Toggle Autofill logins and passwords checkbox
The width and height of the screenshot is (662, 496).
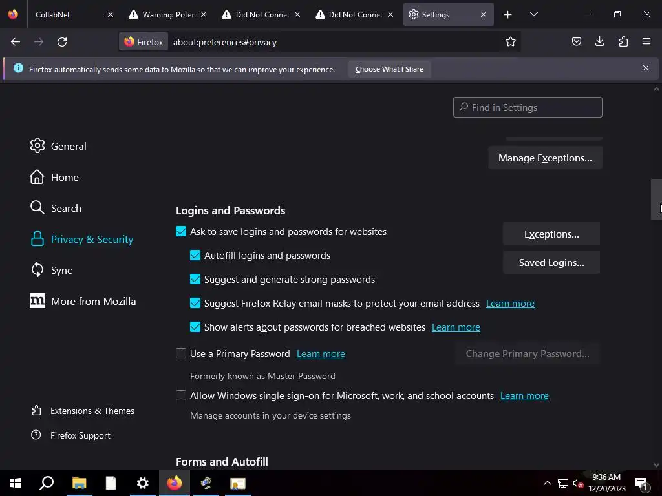coord(195,255)
